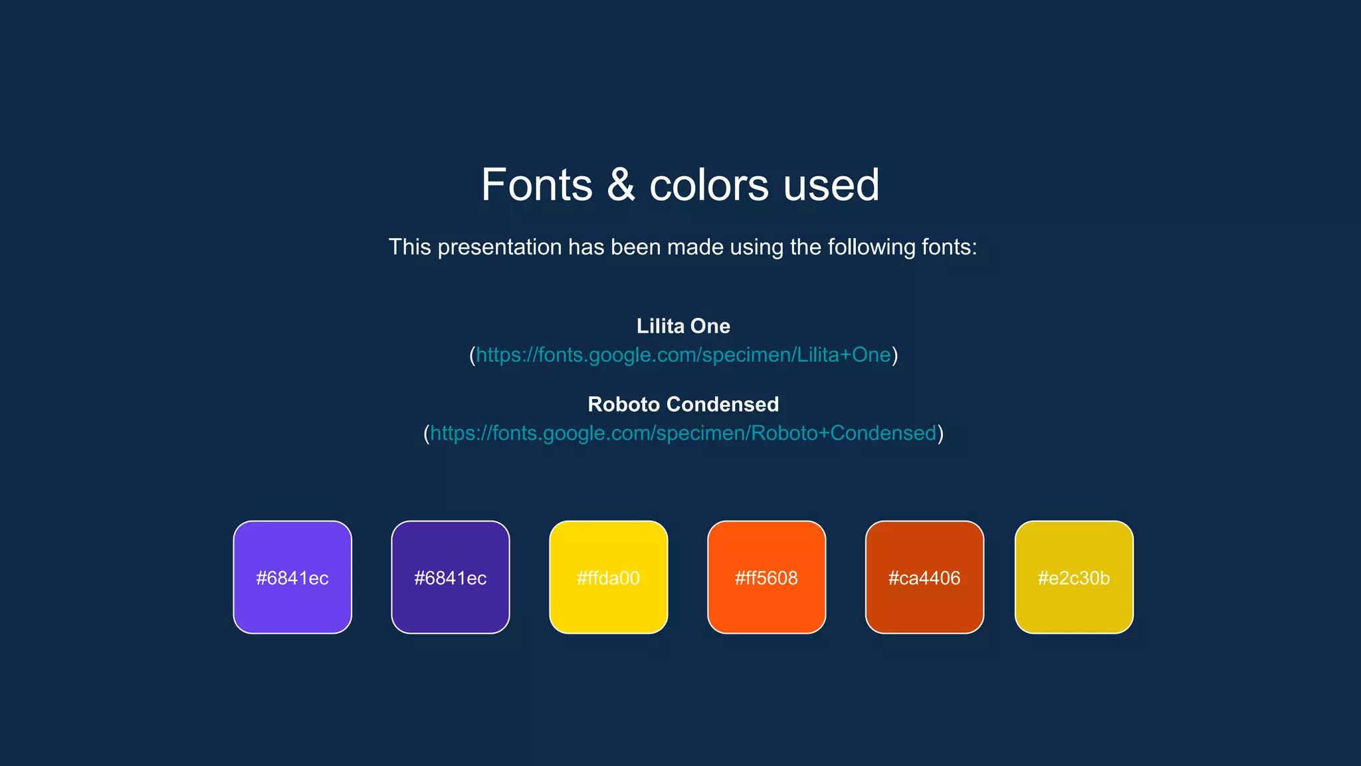Click 'specimen' in the Lilita One URL

coord(746,355)
